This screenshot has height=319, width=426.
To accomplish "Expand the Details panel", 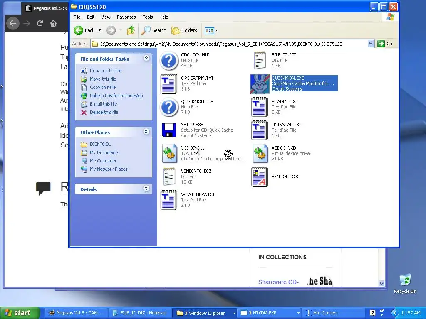I will [146, 189].
